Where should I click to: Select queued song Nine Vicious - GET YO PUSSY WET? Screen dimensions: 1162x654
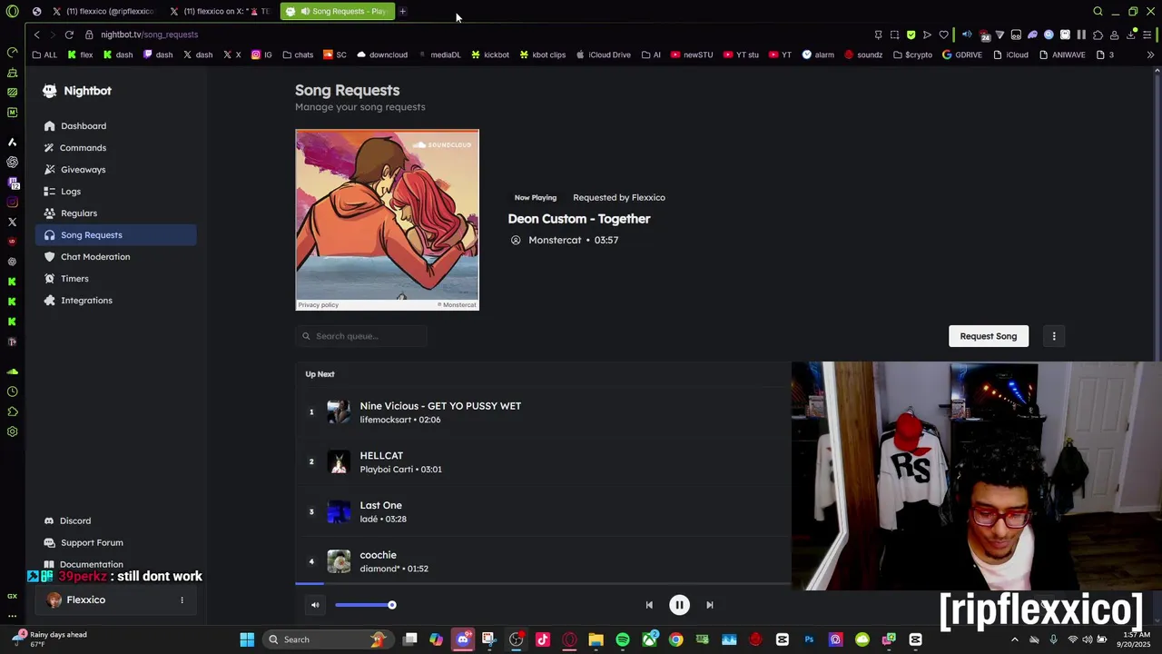tap(543, 412)
